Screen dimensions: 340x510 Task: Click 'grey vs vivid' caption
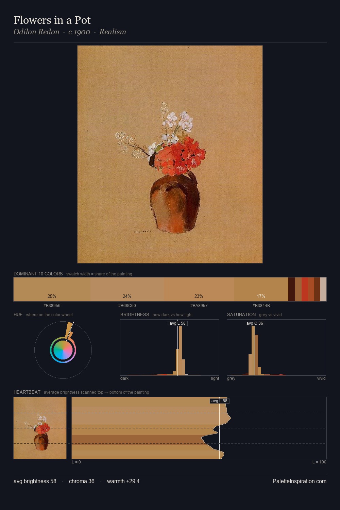270,315
